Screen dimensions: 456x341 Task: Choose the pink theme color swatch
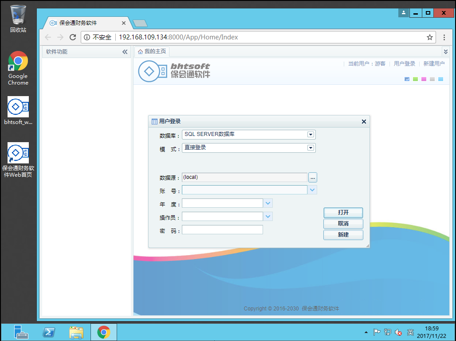pos(424,79)
